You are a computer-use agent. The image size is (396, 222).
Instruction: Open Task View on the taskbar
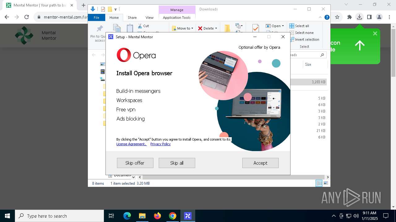click(111, 216)
